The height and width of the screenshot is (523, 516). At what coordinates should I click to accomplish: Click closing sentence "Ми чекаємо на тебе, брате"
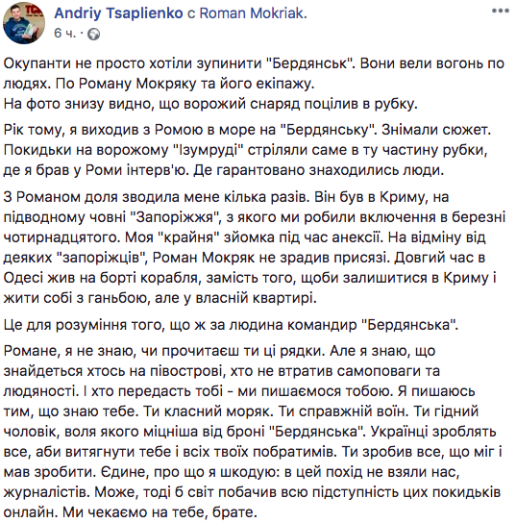coord(160,512)
